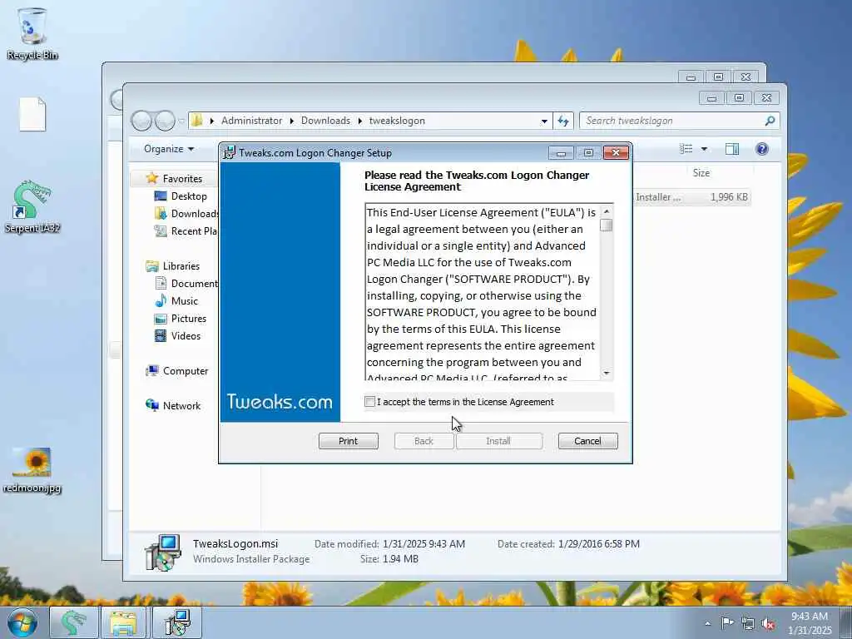The height and width of the screenshot is (639, 852).
Task: Open address bar history dropdown
Action: (544, 121)
